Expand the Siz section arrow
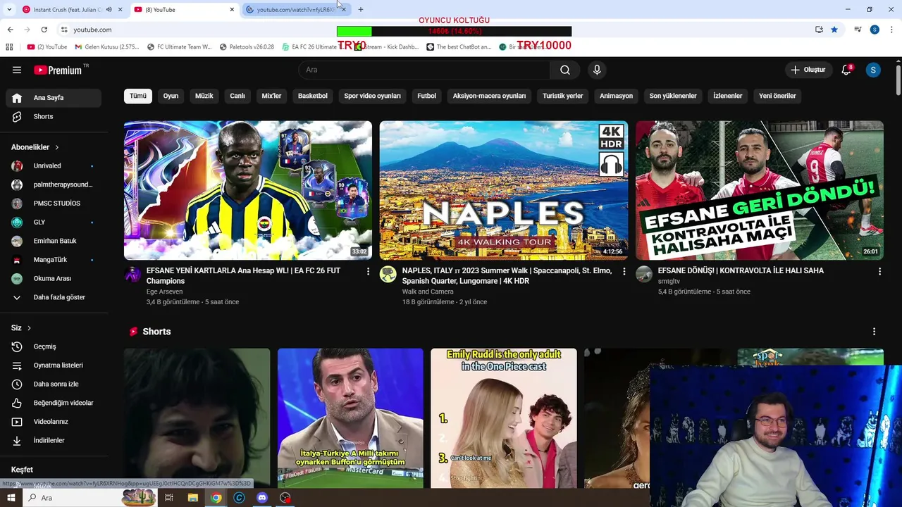This screenshot has width=902, height=507. [x=29, y=328]
